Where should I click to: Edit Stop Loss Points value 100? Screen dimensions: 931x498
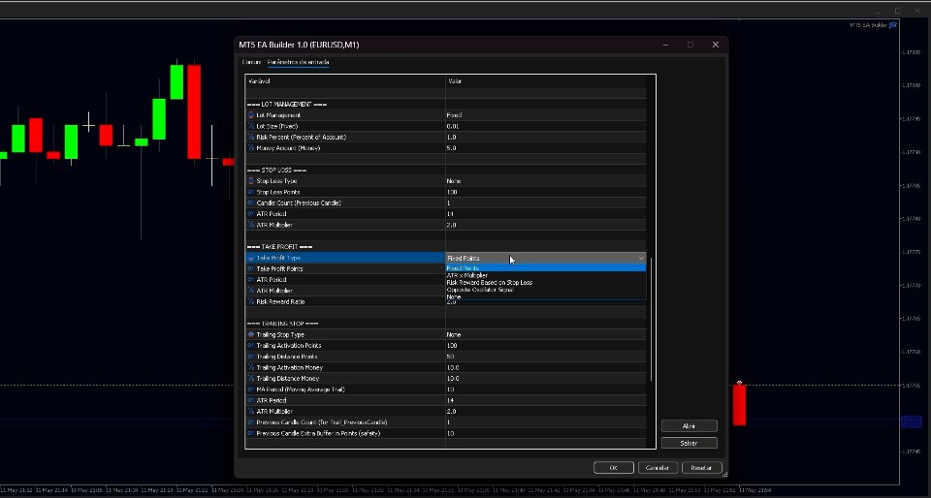pos(546,192)
